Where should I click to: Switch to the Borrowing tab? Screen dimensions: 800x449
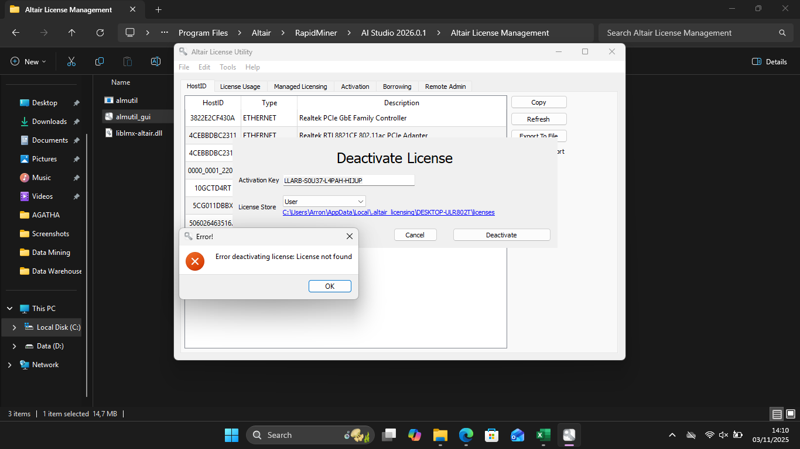(397, 86)
